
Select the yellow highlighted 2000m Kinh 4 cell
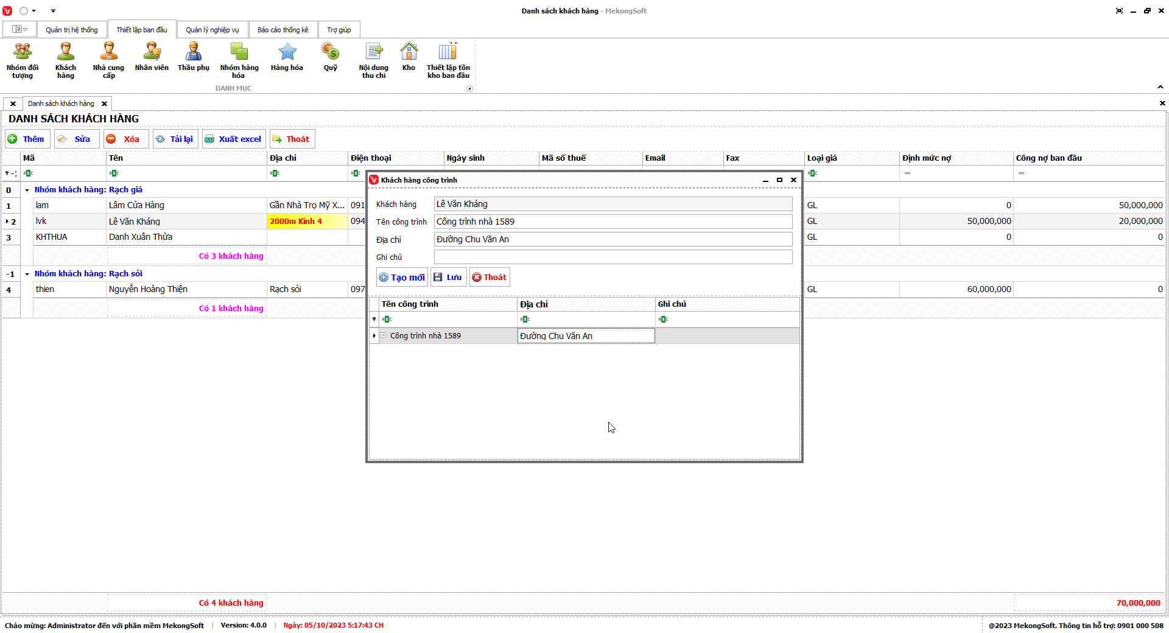pos(307,222)
